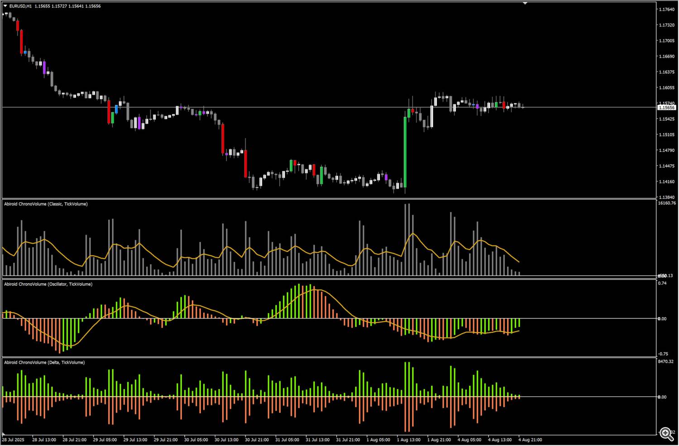
Task: Select the Abiroid ChronoVolume Classic indicator label
Action: click(x=46, y=204)
